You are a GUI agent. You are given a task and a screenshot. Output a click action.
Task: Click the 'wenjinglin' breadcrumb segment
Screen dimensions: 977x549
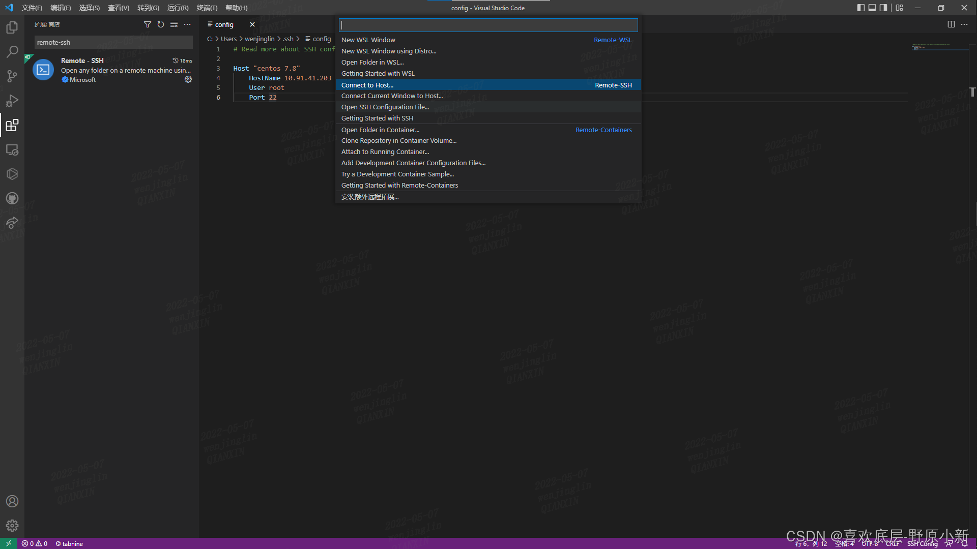(260, 39)
